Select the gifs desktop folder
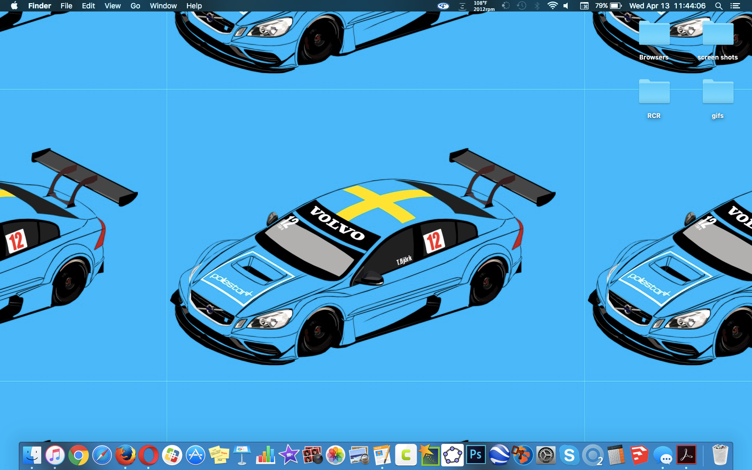Screen dimensions: 752x470 pyautogui.click(x=718, y=99)
